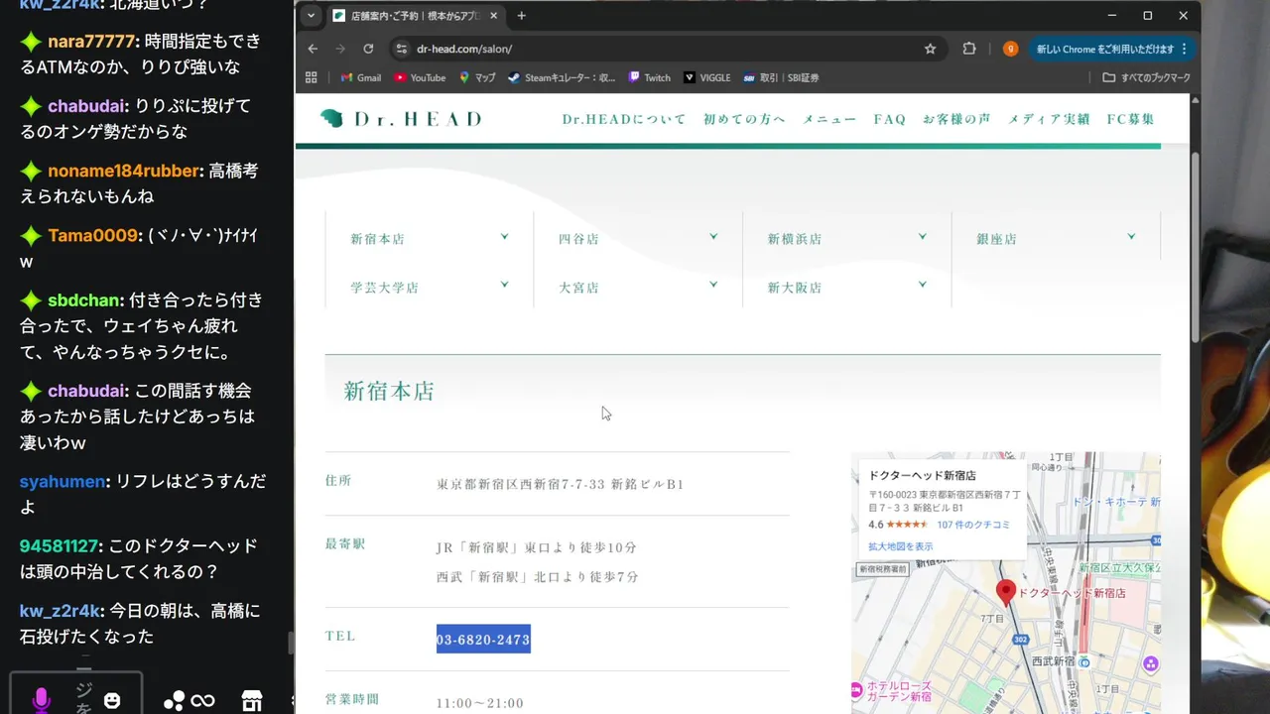Viewport: 1270px width, 714px height.
Task: Click chat username chabudai near りりぷに投げて
Action: point(87,106)
